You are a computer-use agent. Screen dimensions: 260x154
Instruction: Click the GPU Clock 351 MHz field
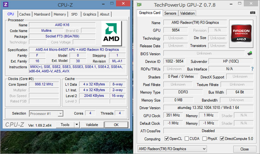click(x=173, y=115)
